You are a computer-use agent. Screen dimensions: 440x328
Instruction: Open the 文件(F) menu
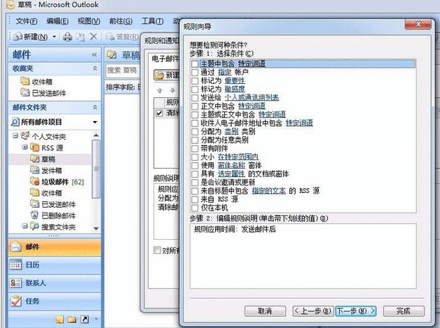coord(27,21)
